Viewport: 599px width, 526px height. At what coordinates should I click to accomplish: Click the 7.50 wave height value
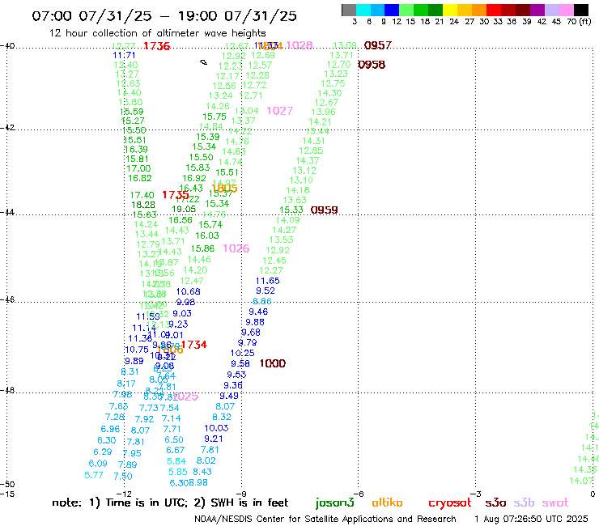coord(123,477)
